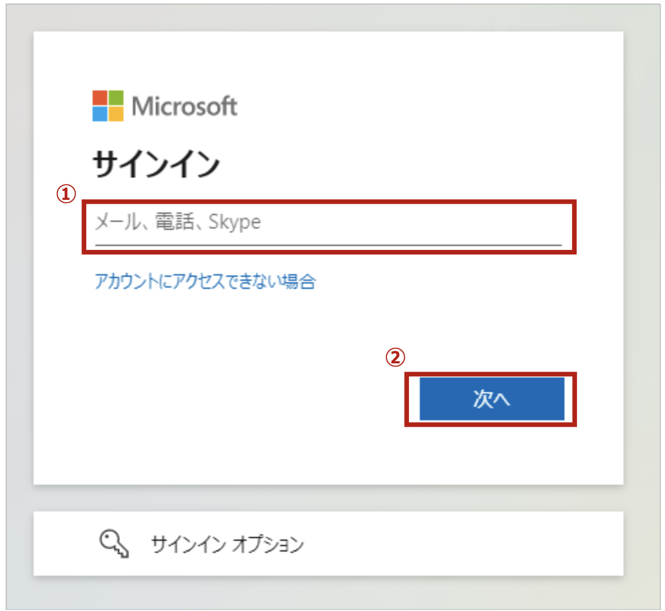Screen dimensions: 665x611
Task: Click the サインイン heading
Action: (x=156, y=164)
